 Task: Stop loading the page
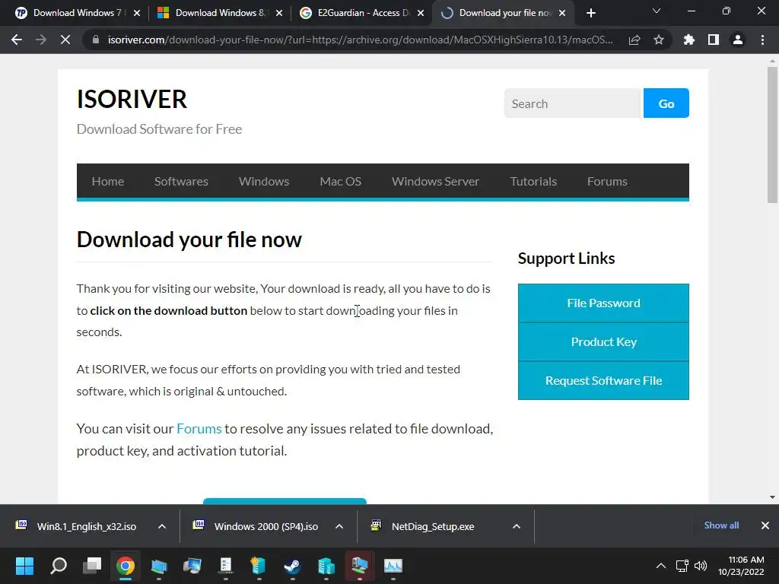[x=65, y=40]
